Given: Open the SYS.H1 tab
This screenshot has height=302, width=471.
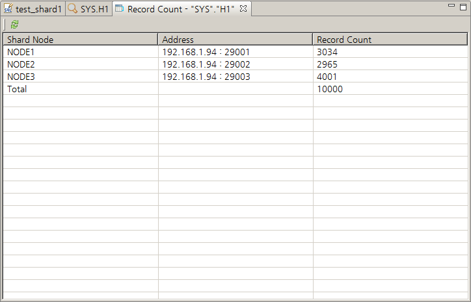Looking at the screenshot, I should click(94, 10).
